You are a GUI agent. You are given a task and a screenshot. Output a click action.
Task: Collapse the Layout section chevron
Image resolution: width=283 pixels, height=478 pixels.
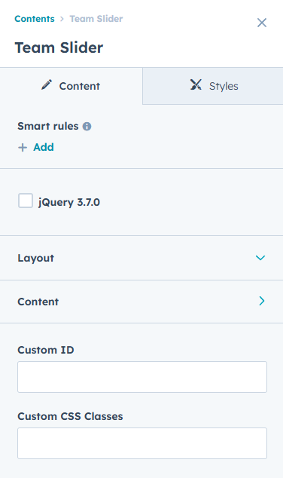click(260, 258)
